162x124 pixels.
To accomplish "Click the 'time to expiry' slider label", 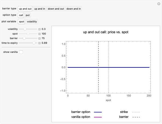I will click(10, 43).
